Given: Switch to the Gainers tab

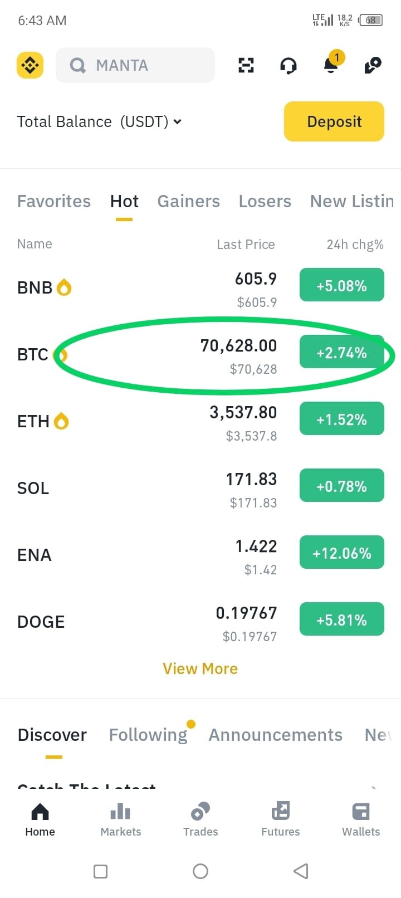Looking at the screenshot, I should [188, 201].
